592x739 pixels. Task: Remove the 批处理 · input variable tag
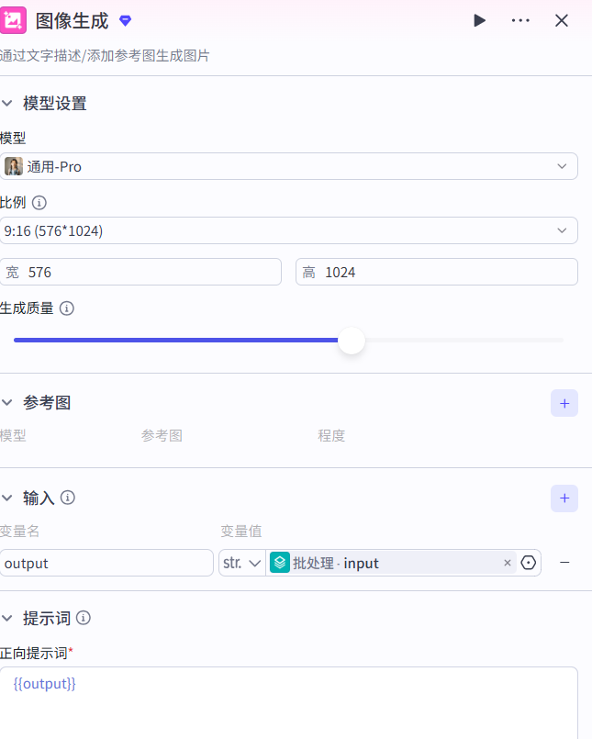[508, 563]
